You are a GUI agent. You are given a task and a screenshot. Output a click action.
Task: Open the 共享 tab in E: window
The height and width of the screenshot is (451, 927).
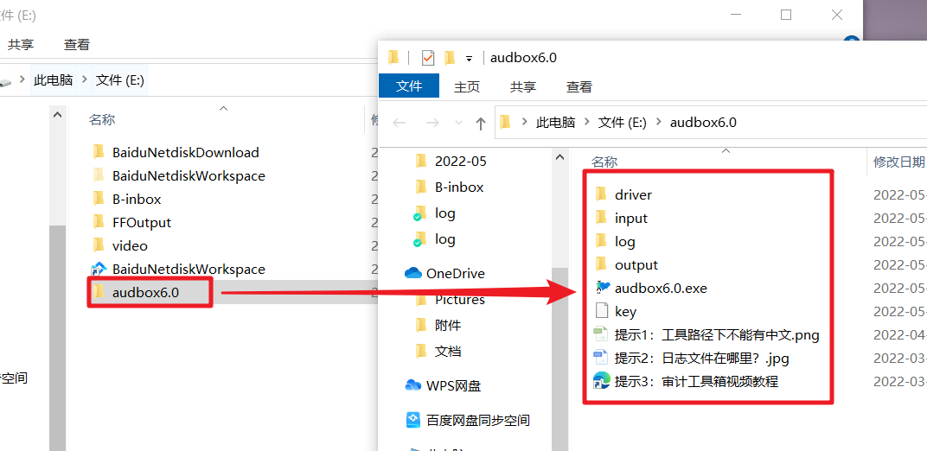coord(21,44)
